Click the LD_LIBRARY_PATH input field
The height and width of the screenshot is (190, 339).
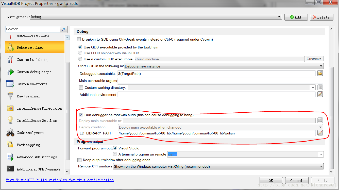click(216, 133)
